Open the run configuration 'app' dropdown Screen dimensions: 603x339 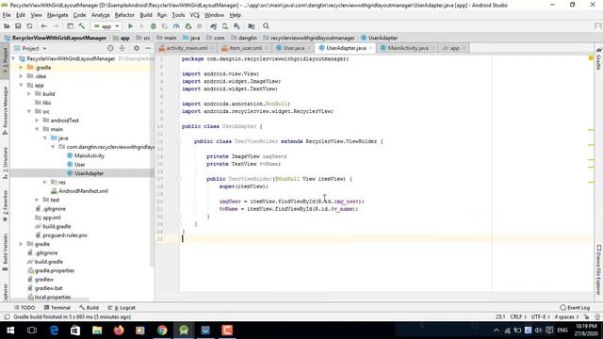(106, 26)
